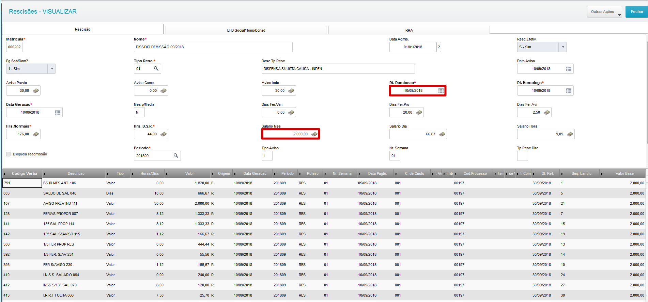648x302 pixels.
Task: Click Tipo Aviso input field
Action: [267, 156]
